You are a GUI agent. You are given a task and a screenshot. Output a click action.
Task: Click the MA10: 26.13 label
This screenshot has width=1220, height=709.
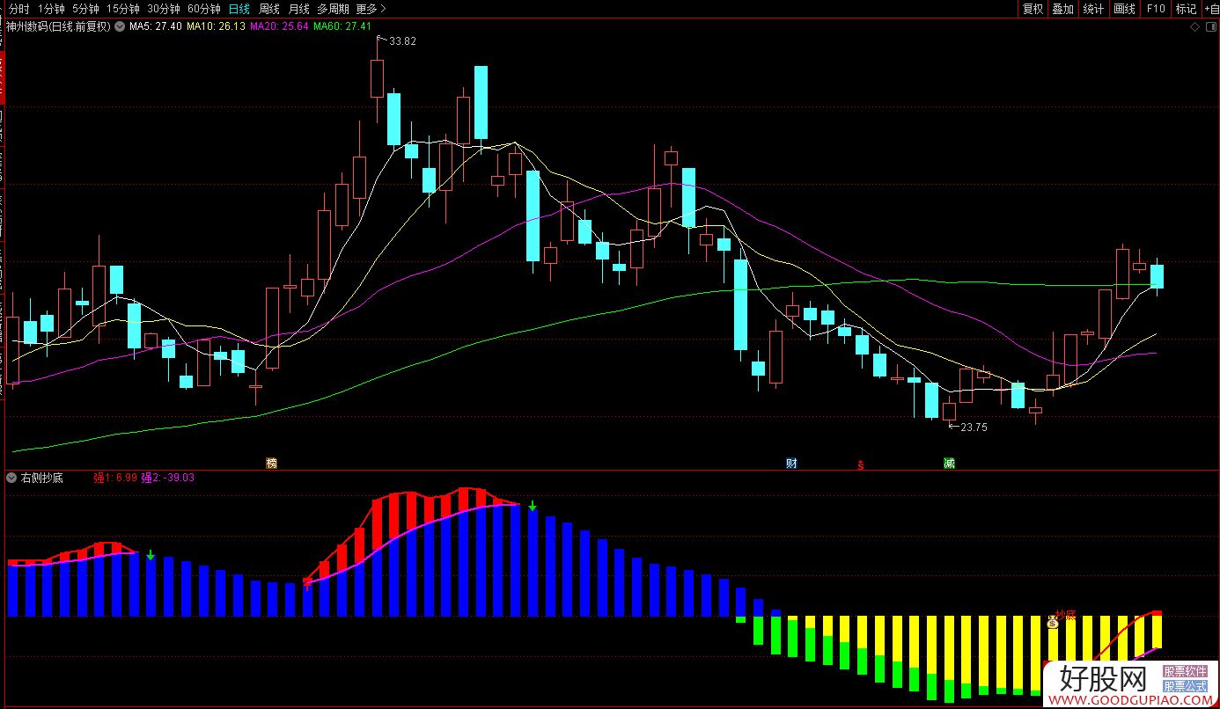click(x=216, y=26)
